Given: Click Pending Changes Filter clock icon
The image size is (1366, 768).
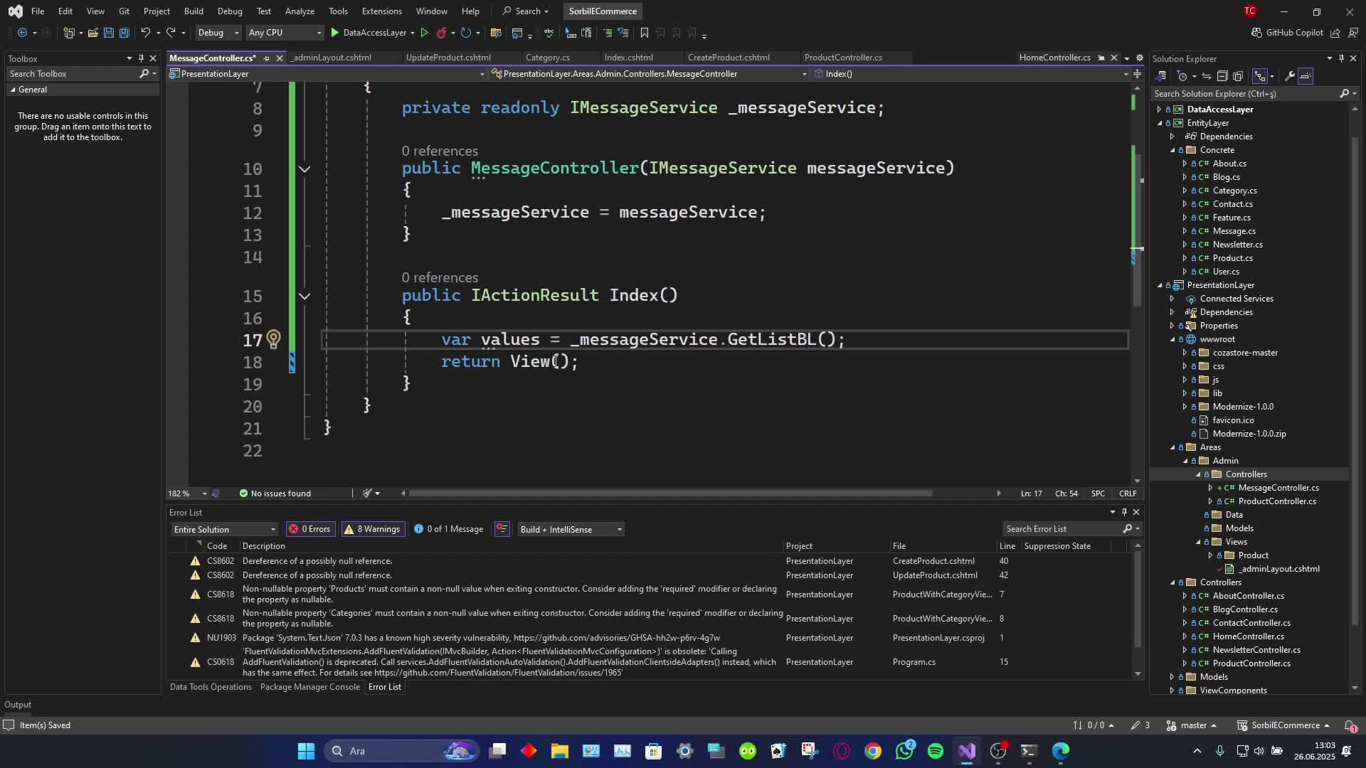Looking at the screenshot, I should tap(1182, 76).
